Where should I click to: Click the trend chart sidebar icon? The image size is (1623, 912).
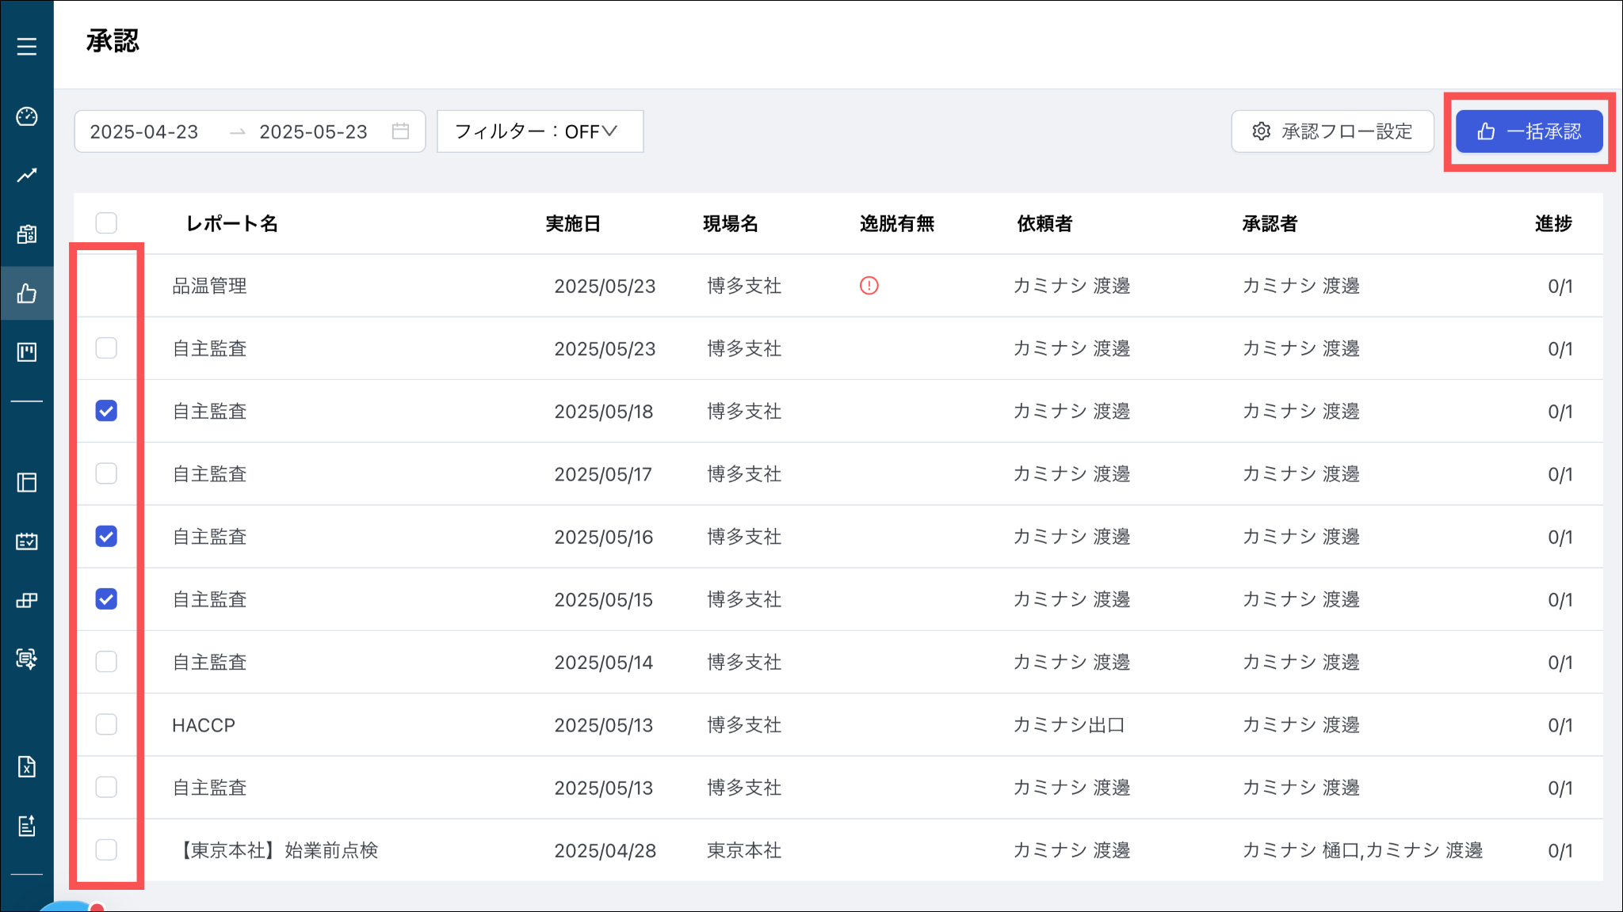click(27, 175)
